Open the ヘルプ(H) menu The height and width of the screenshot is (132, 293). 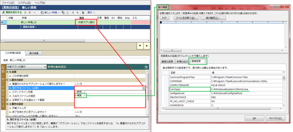pyautogui.click(x=40, y=3)
